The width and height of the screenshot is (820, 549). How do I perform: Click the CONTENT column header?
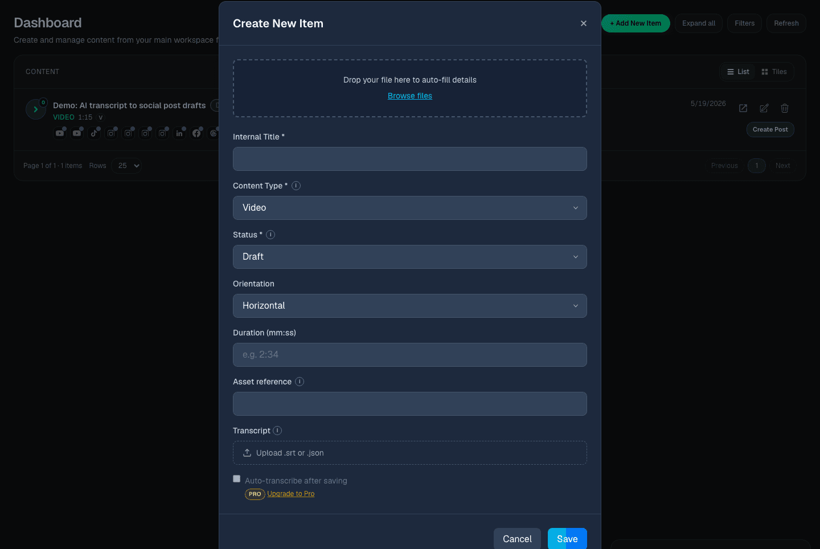42,72
